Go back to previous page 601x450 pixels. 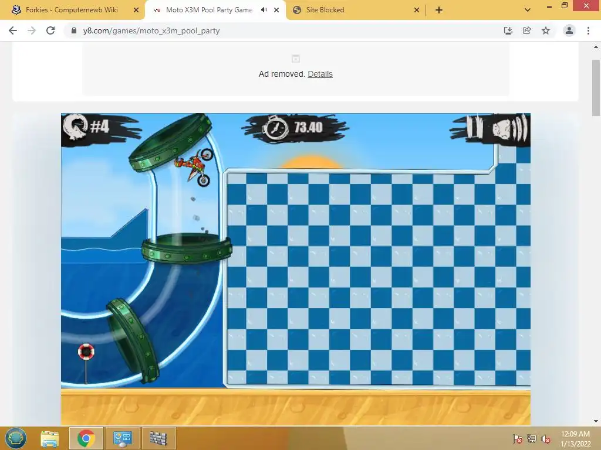[13, 30]
